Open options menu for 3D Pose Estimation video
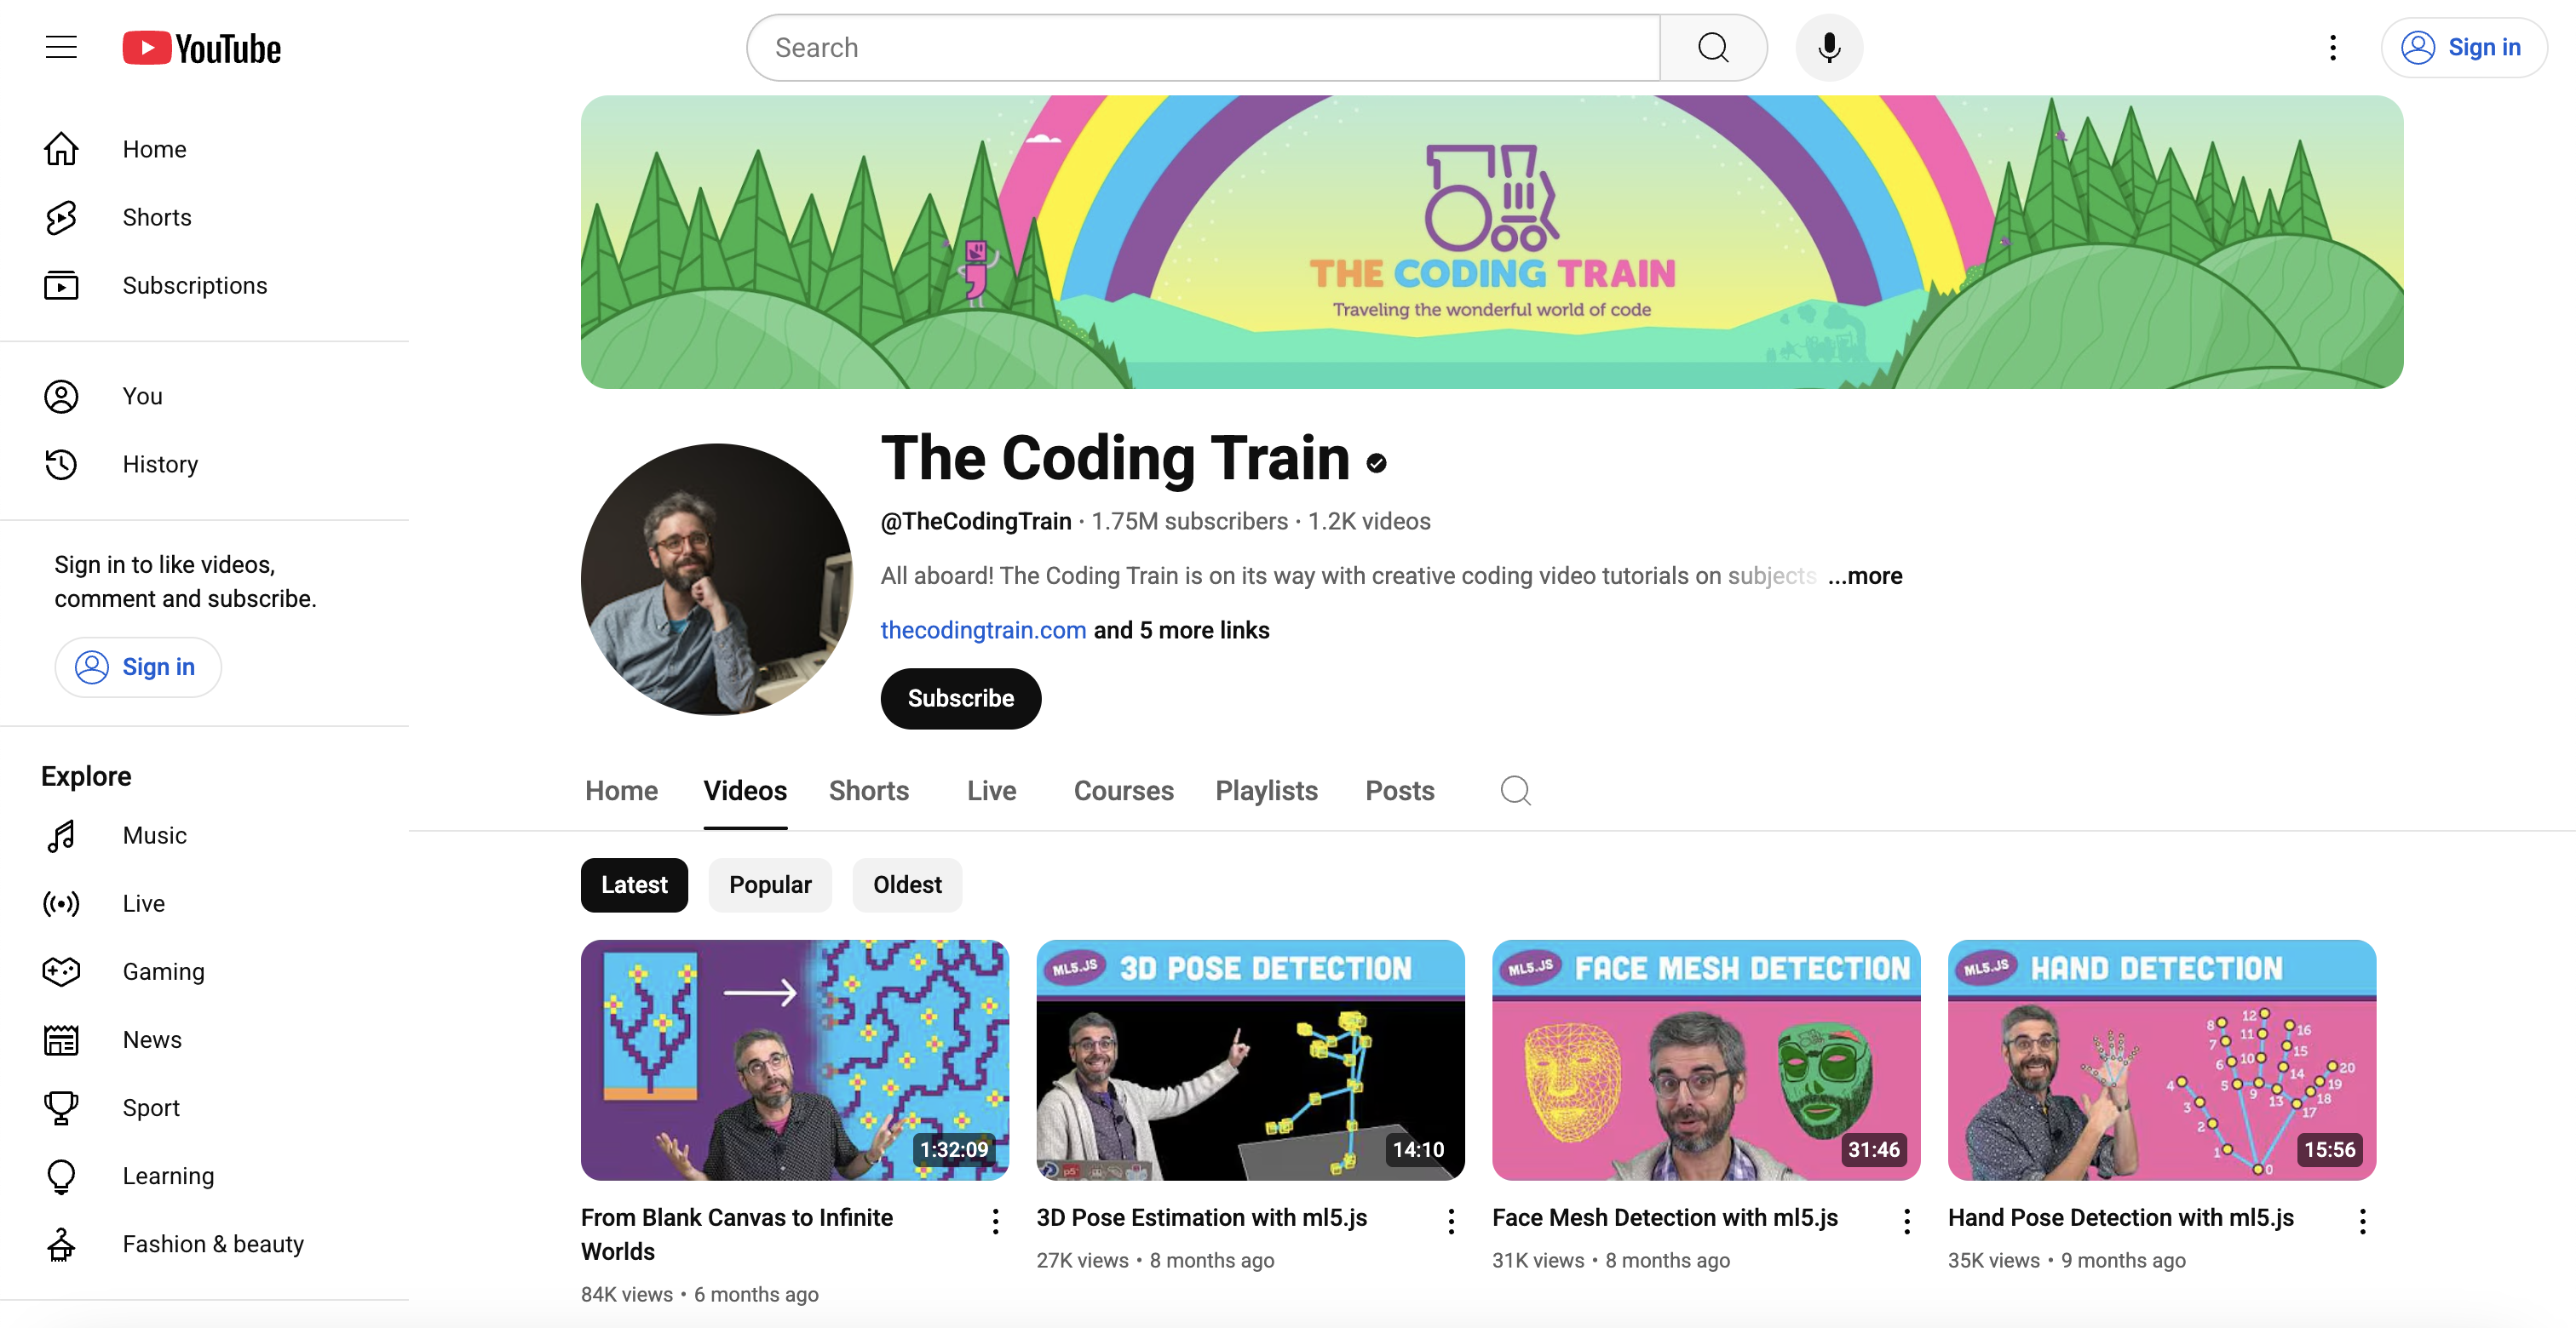The width and height of the screenshot is (2576, 1328). click(1450, 1220)
